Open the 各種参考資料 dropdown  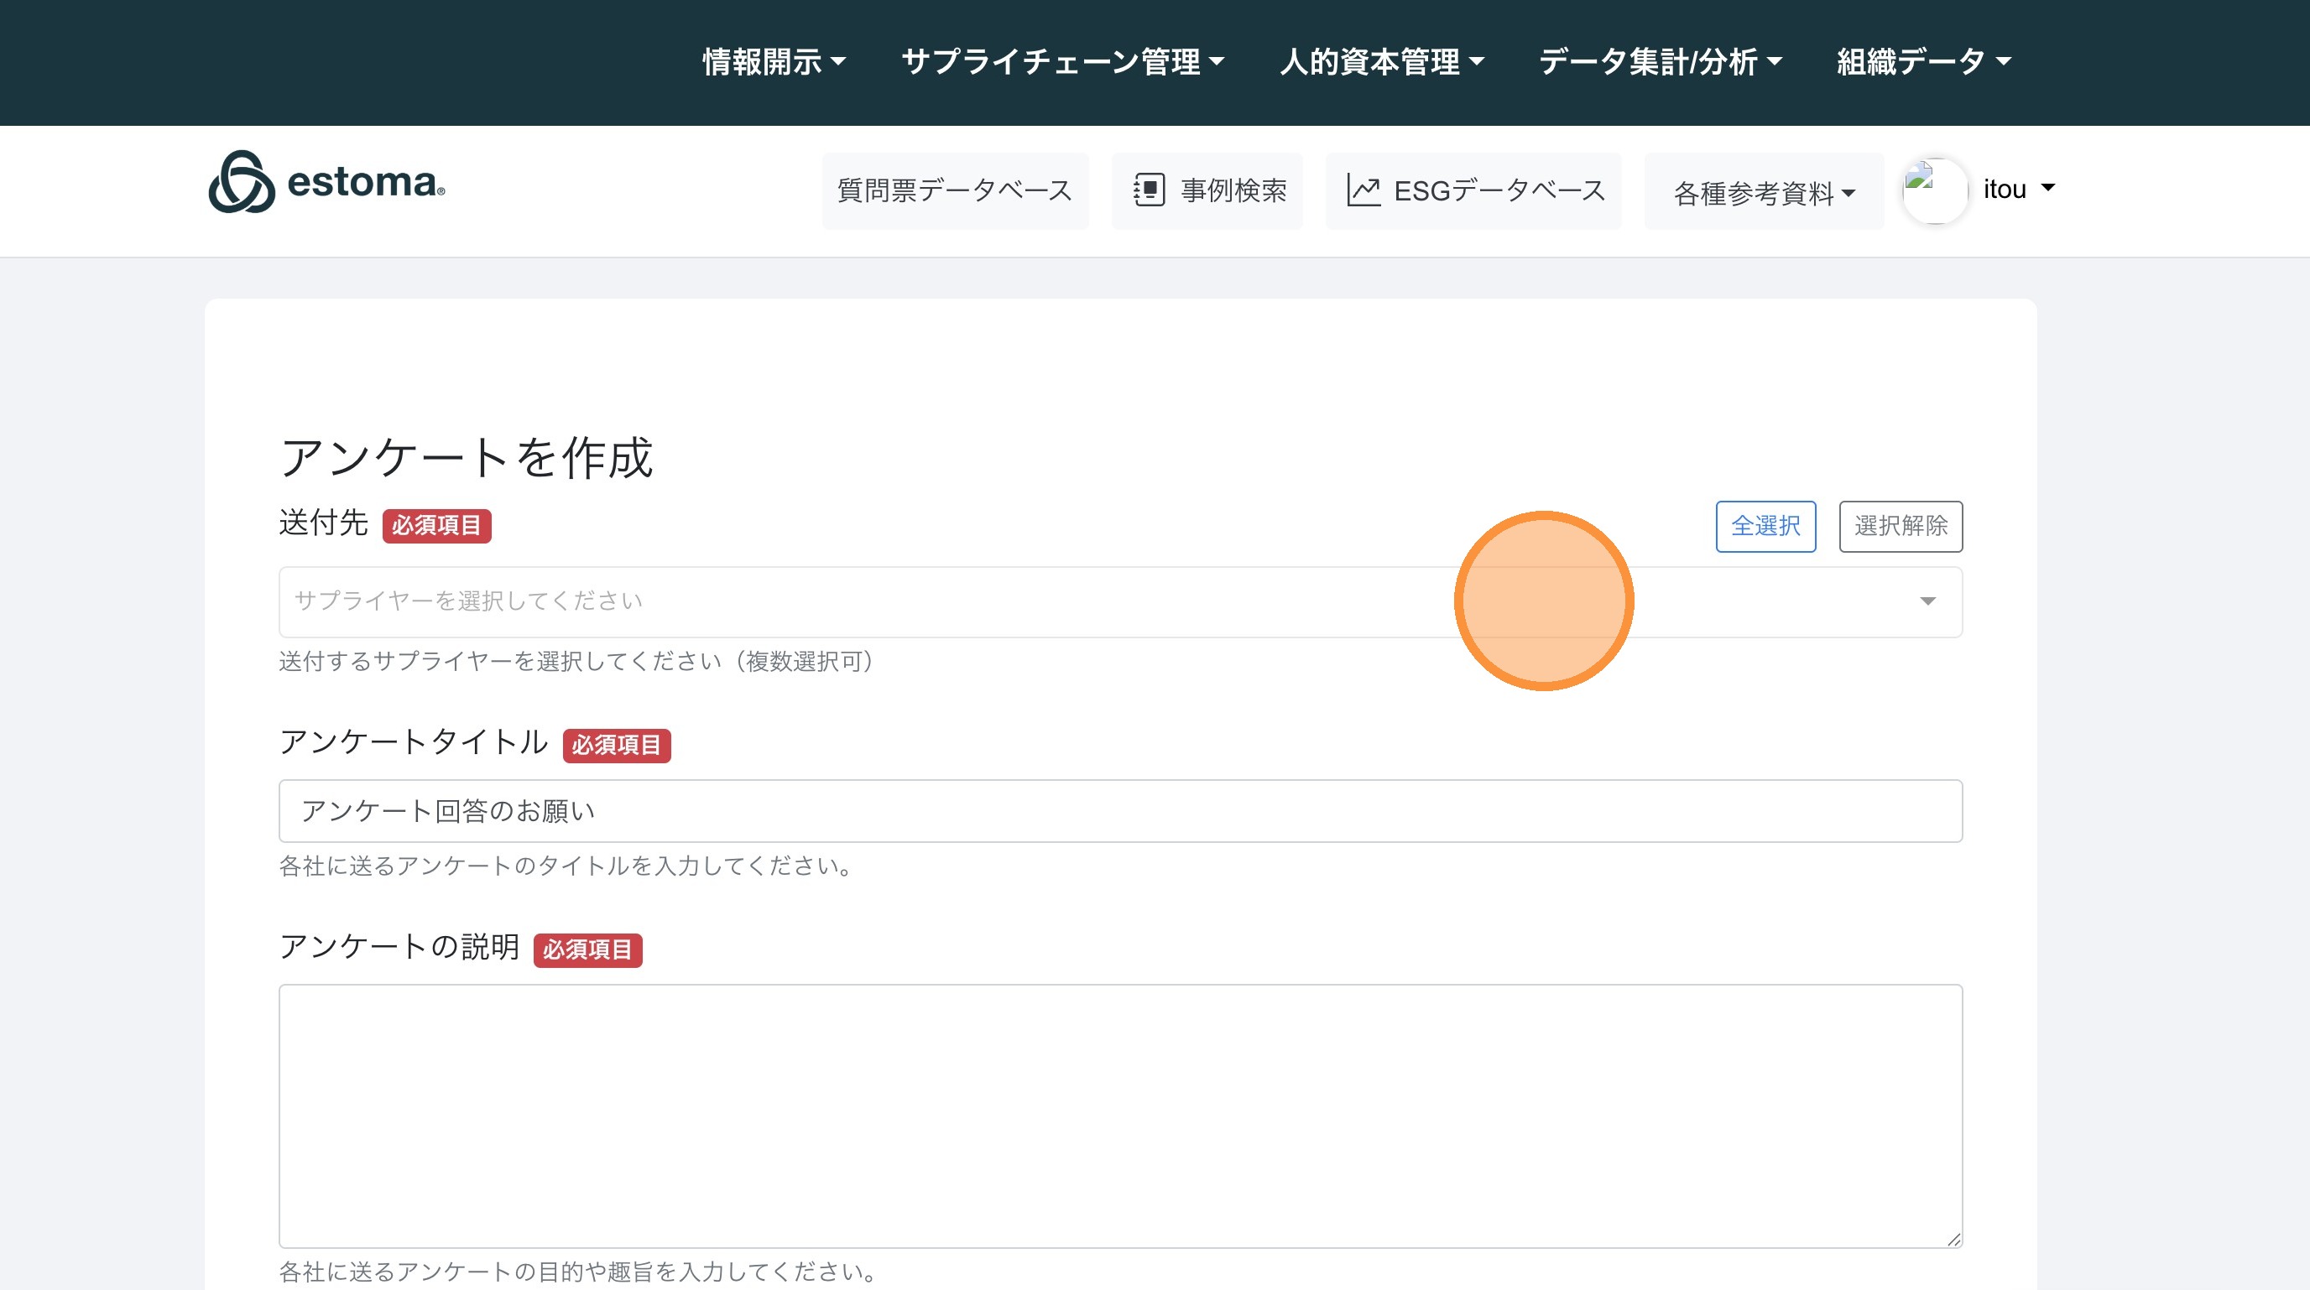(1763, 192)
